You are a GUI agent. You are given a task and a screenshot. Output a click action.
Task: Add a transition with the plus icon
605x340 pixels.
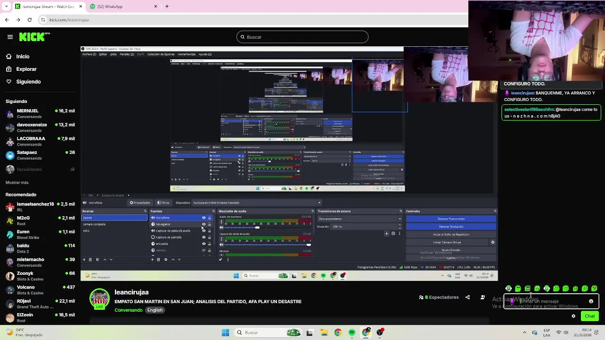[386, 233]
